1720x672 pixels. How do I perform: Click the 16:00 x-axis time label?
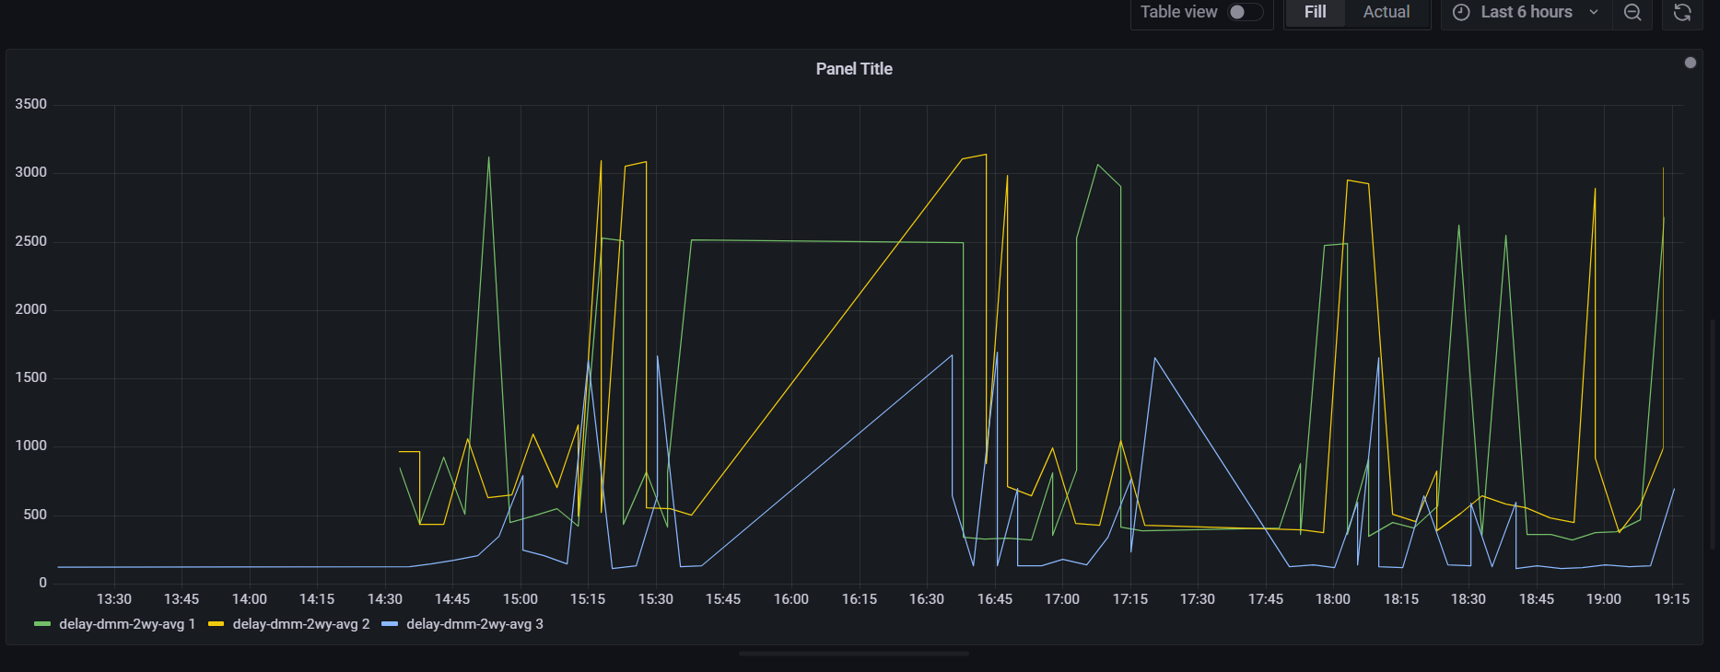coord(791,599)
